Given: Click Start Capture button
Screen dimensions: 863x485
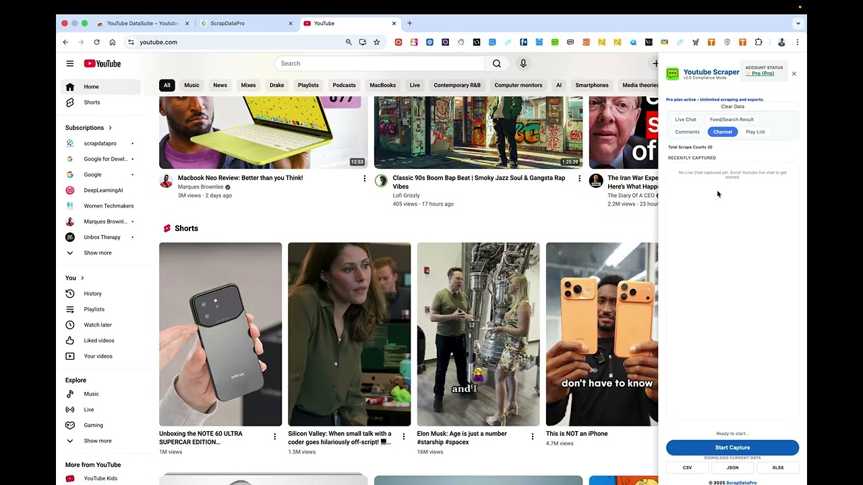Looking at the screenshot, I should pyautogui.click(x=732, y=447).
